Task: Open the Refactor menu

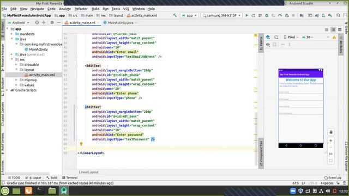Action: pyautogui.click(x=81, y=9)
